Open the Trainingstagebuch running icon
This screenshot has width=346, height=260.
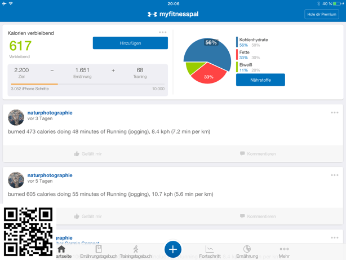pyautogui.click(x=136, y=249)
